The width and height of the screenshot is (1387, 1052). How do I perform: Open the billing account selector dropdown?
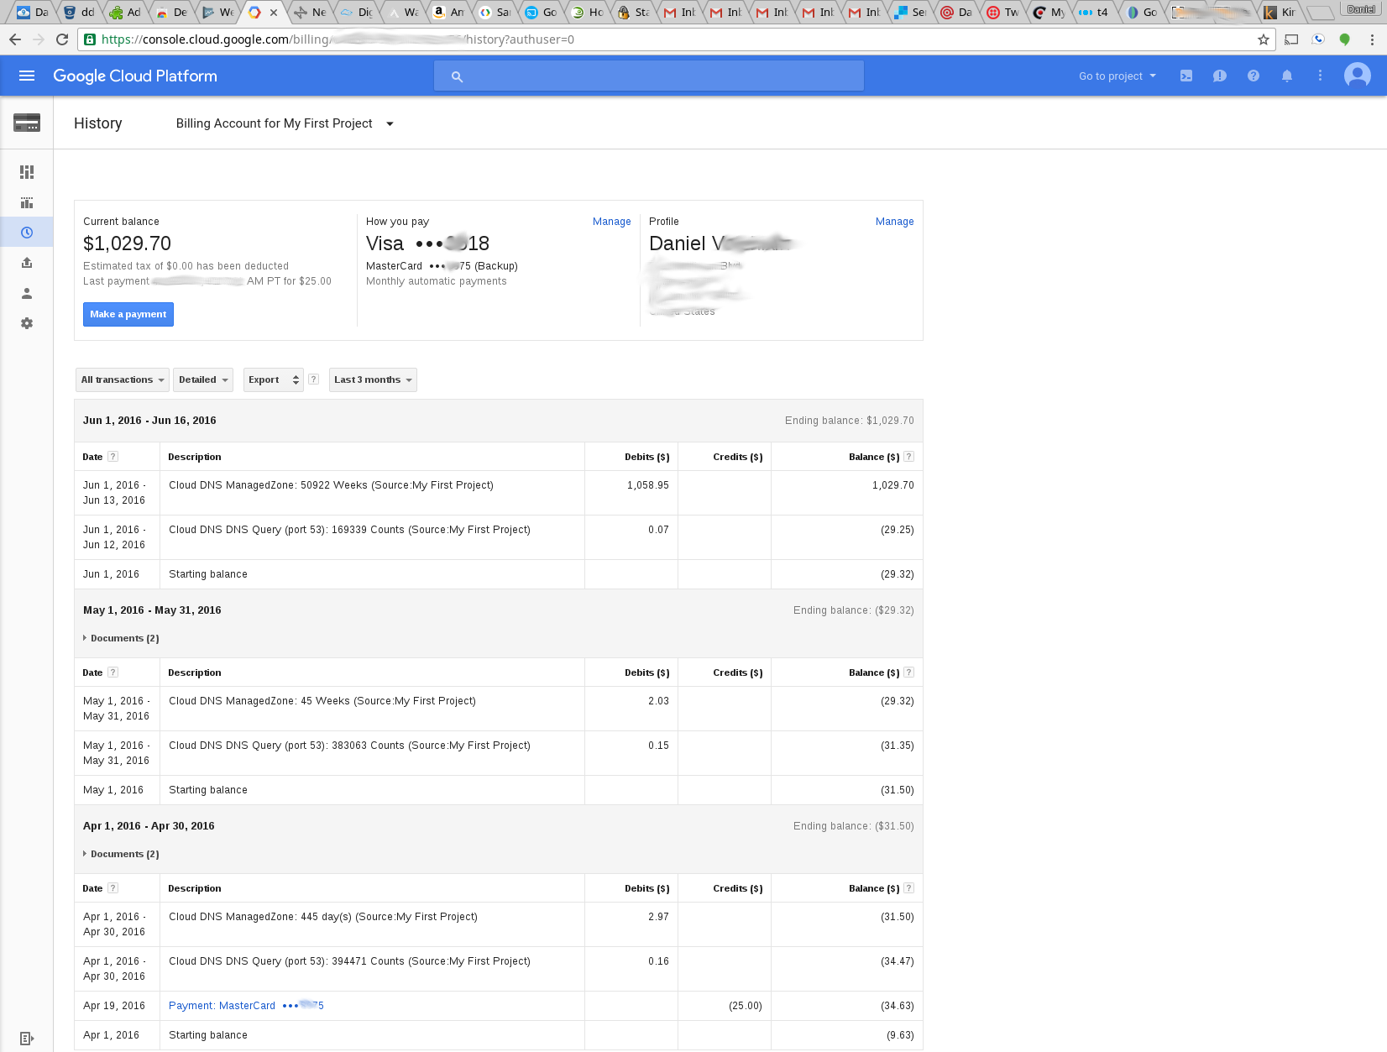(285, 123)
